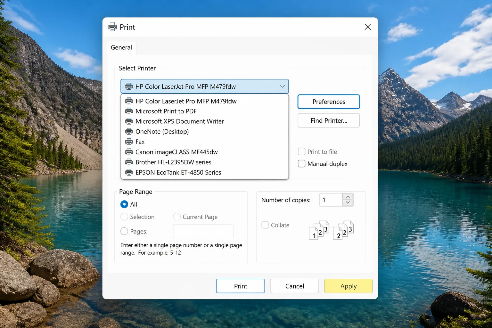Choose Canon imageCLASS MF445dw printer
Image resolution: width=492 pixels, height=328 pixels.
point(205,152)
